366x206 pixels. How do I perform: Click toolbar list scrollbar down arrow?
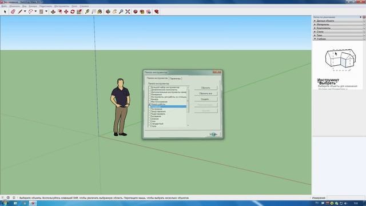pyautogui.click(x=188, y=125)
